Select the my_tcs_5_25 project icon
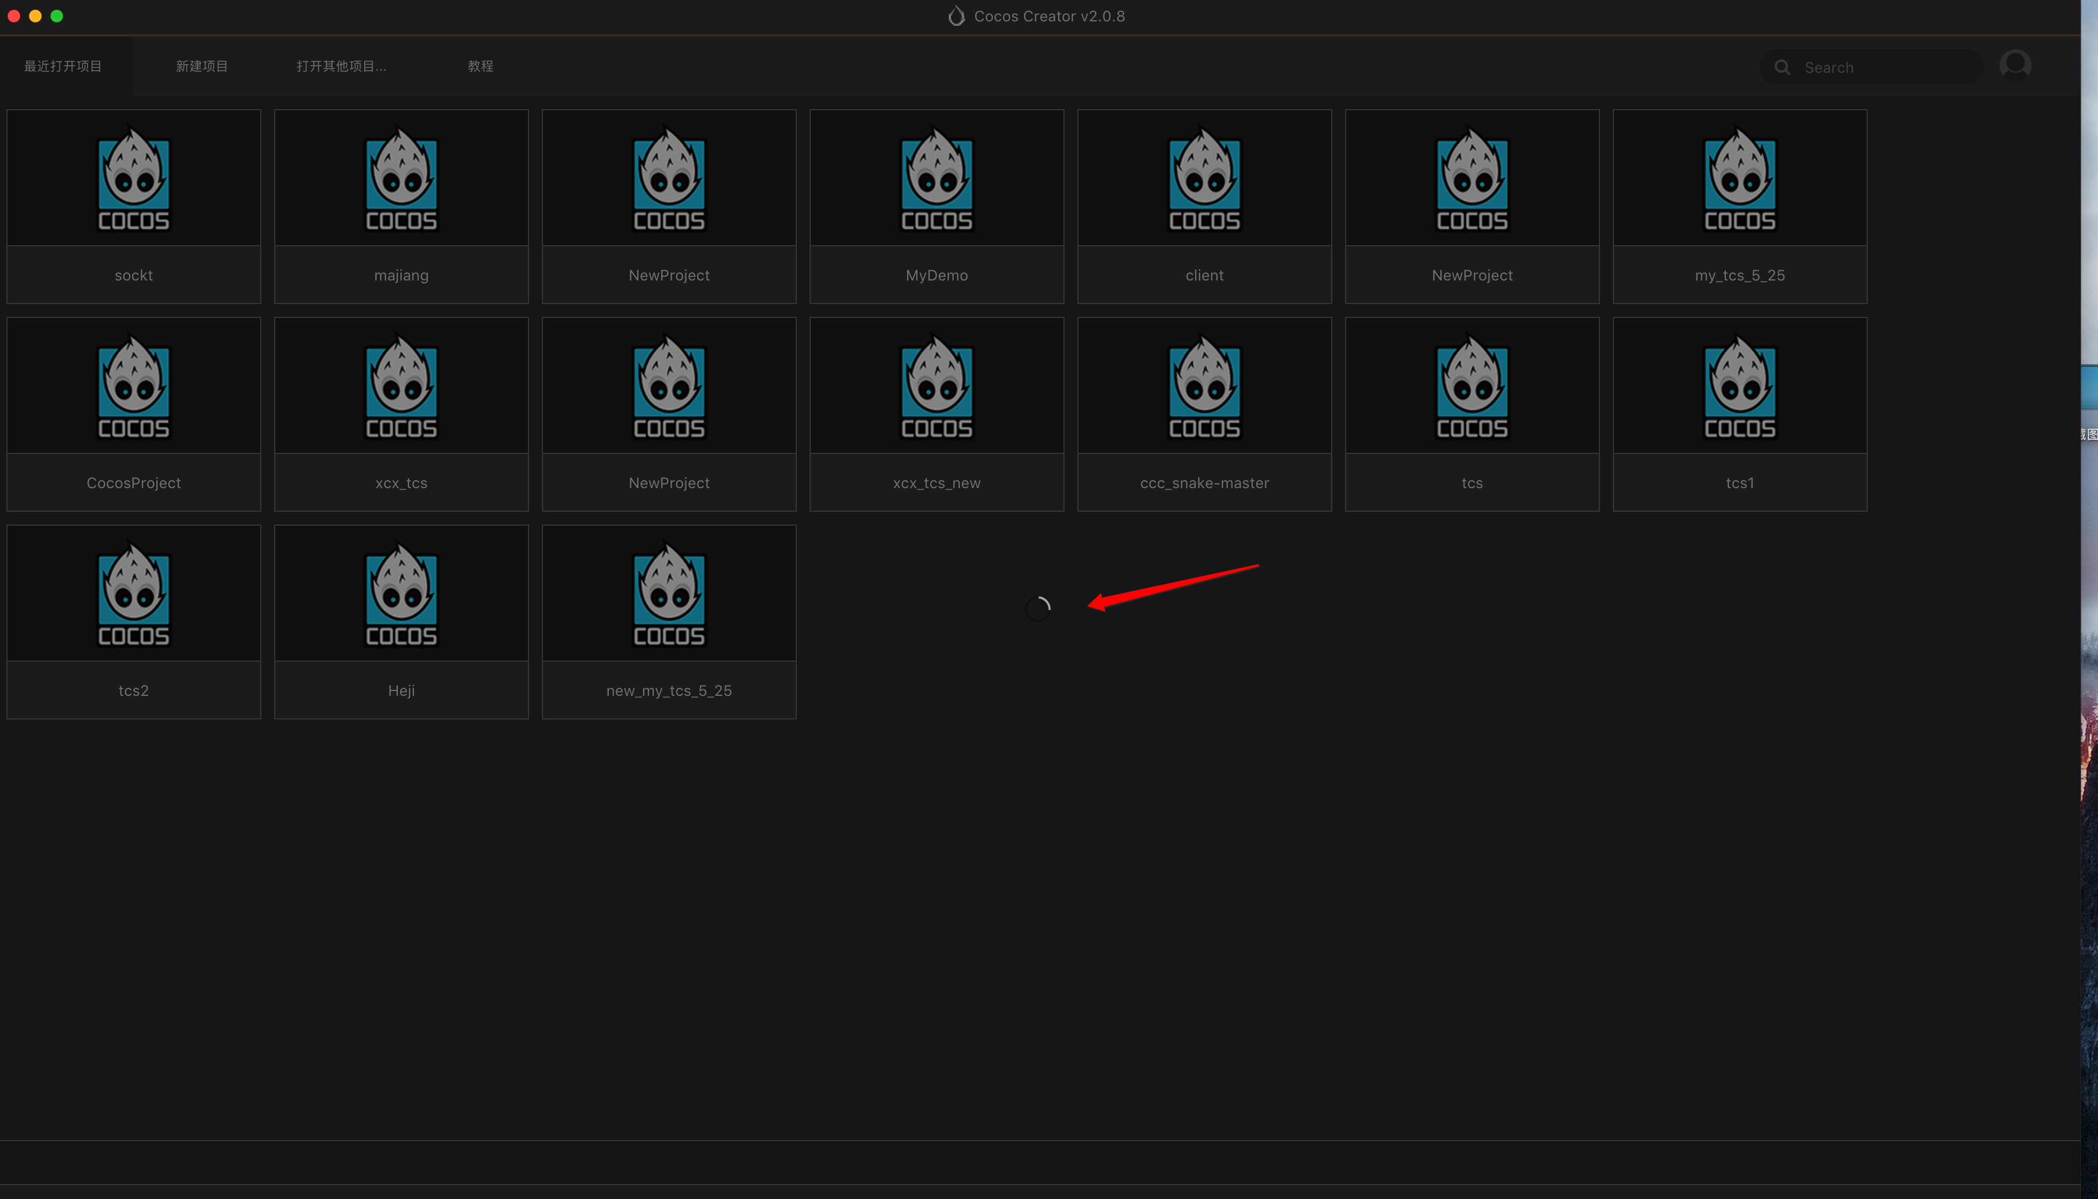Screen dimensions: 2098x1199 [1740, 179]
